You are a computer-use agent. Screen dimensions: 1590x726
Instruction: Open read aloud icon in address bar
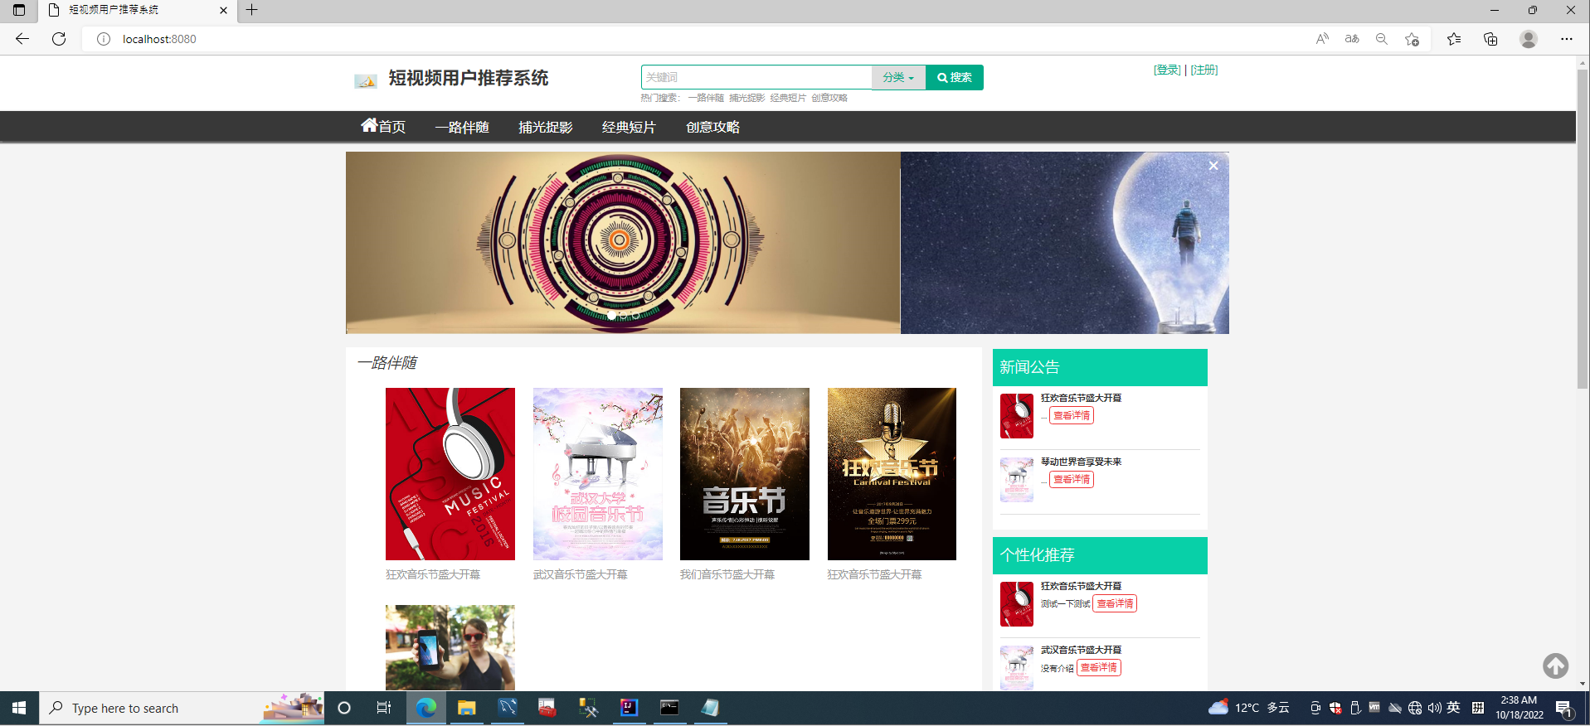(1322, 39)
